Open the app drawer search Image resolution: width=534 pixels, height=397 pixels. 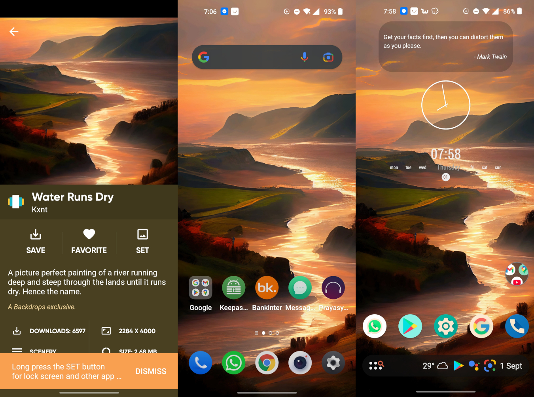[376, 366]
